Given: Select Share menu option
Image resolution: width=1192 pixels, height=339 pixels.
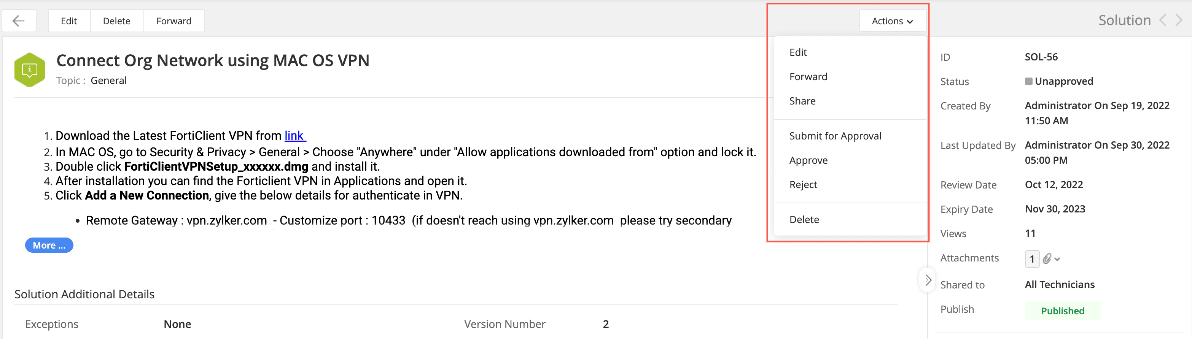Looking at the screenshot, I should click(x=802, y=101).
